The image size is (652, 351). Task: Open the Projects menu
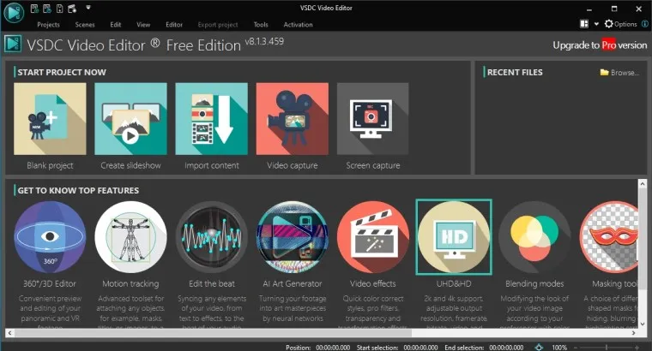tap(48, 25)
